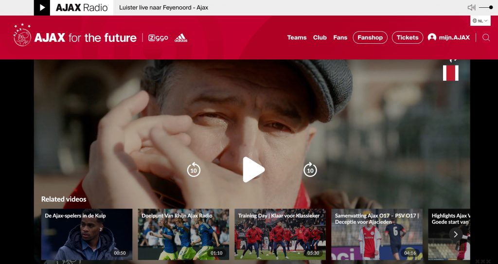
Task: Open 'De Ajax-spelers in de Kuip' video
Action: (87, 234)
